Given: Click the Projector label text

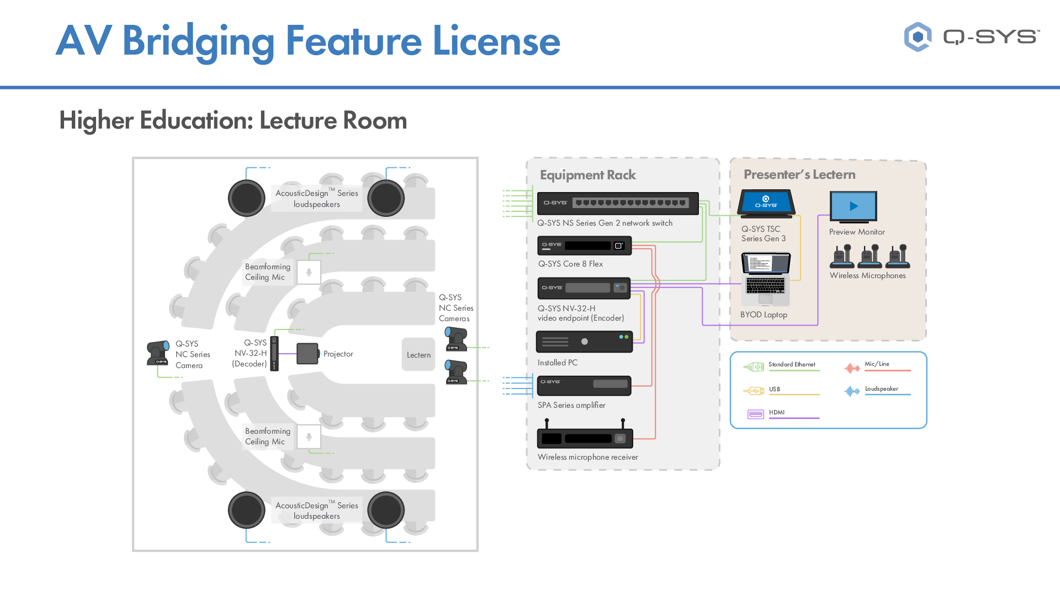Looking at the screenshot, I should 338,354.
